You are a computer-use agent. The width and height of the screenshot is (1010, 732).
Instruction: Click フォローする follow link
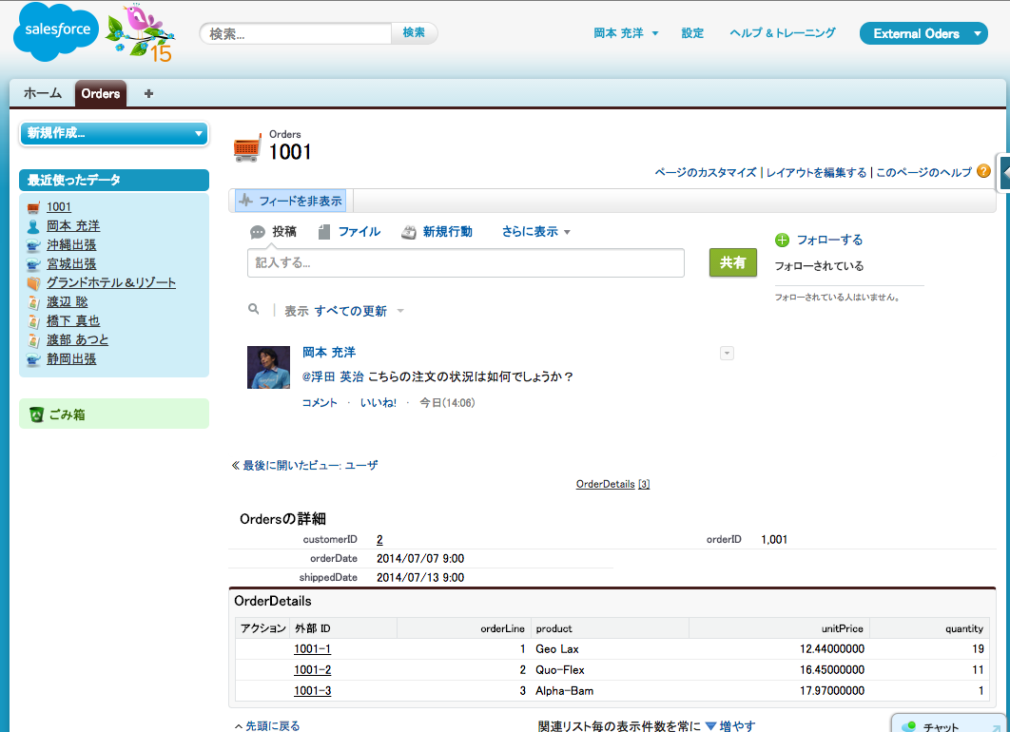[829, 241]
